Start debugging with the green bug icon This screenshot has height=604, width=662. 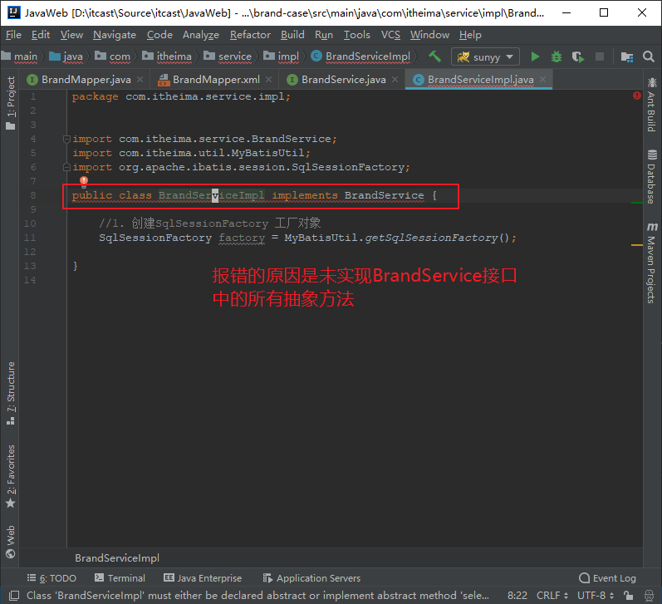coord(556,56)
